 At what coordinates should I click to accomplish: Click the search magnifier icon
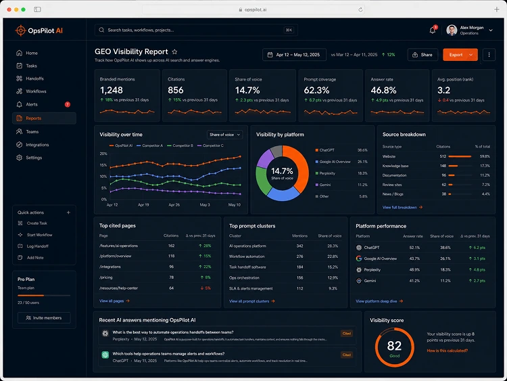point(101,30)
